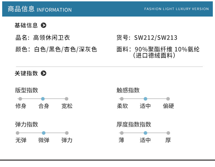
Task: Select the gray dot above 厚
Action: (x=168, y=133)
